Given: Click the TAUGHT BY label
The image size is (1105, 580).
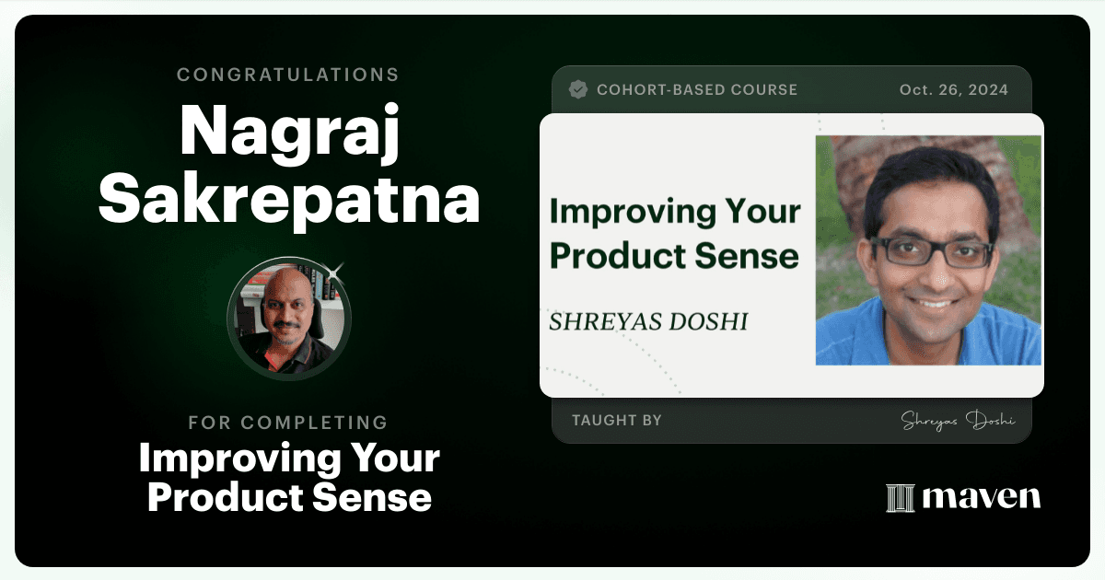Looking at the screenshot, I should [616, 420].
